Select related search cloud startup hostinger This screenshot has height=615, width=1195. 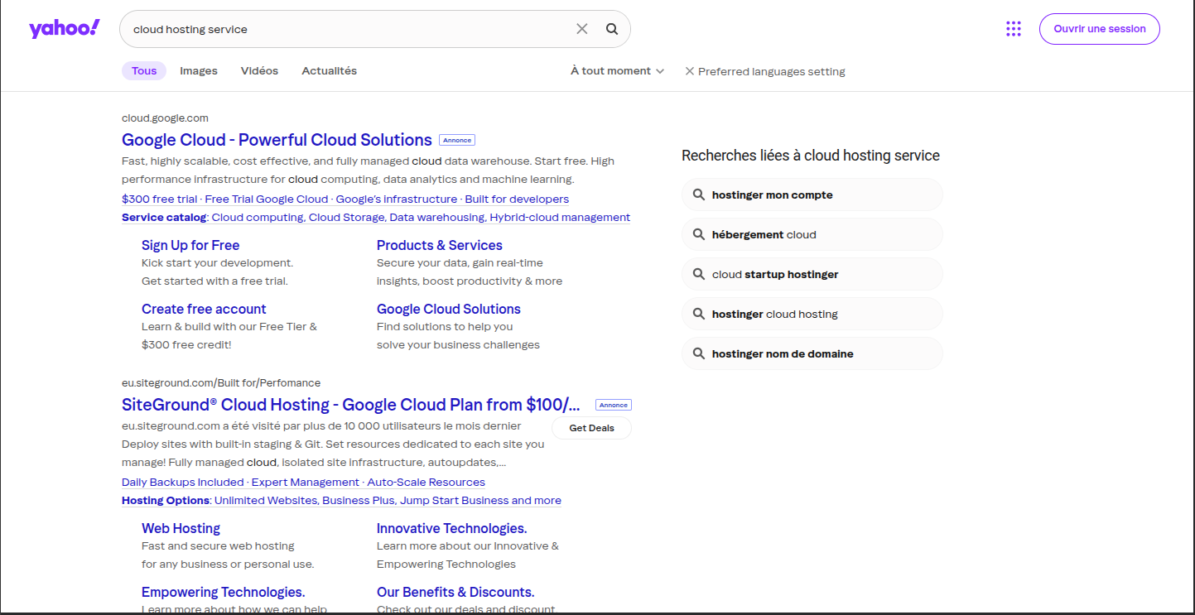pyautogui.click(x=812, y=274)
